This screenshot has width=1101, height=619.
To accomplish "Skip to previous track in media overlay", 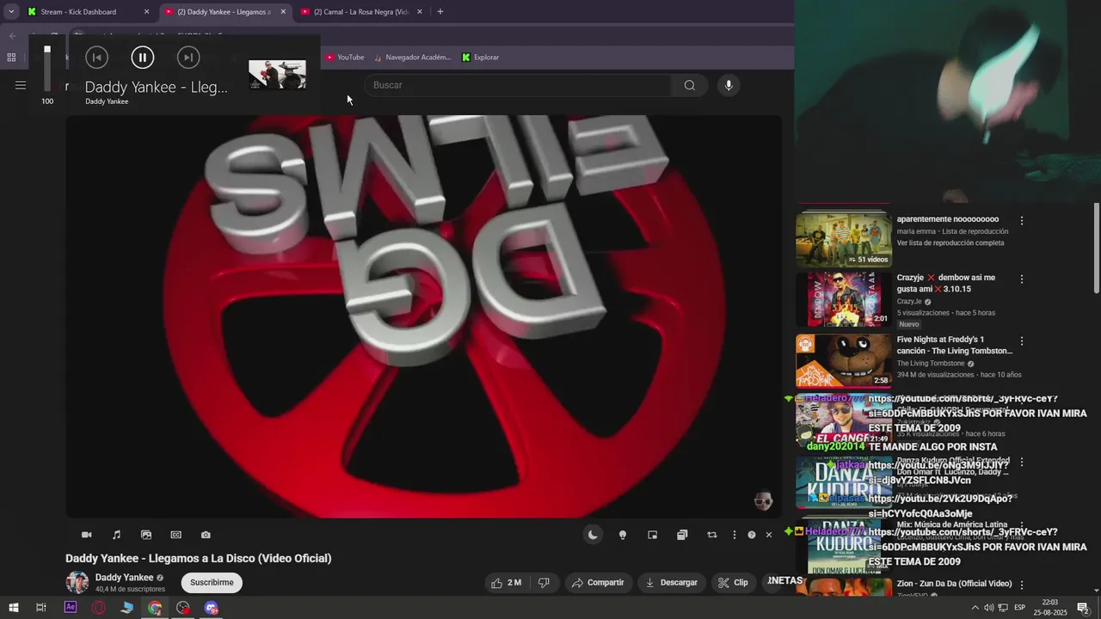I will [96, 58].
